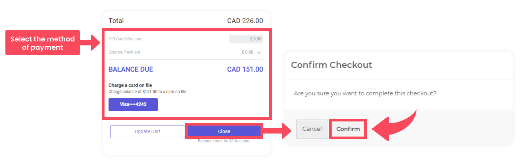The image size is (521, 164).
Task: Click the External Payment $0.00 amount
Action: point(247,52)
